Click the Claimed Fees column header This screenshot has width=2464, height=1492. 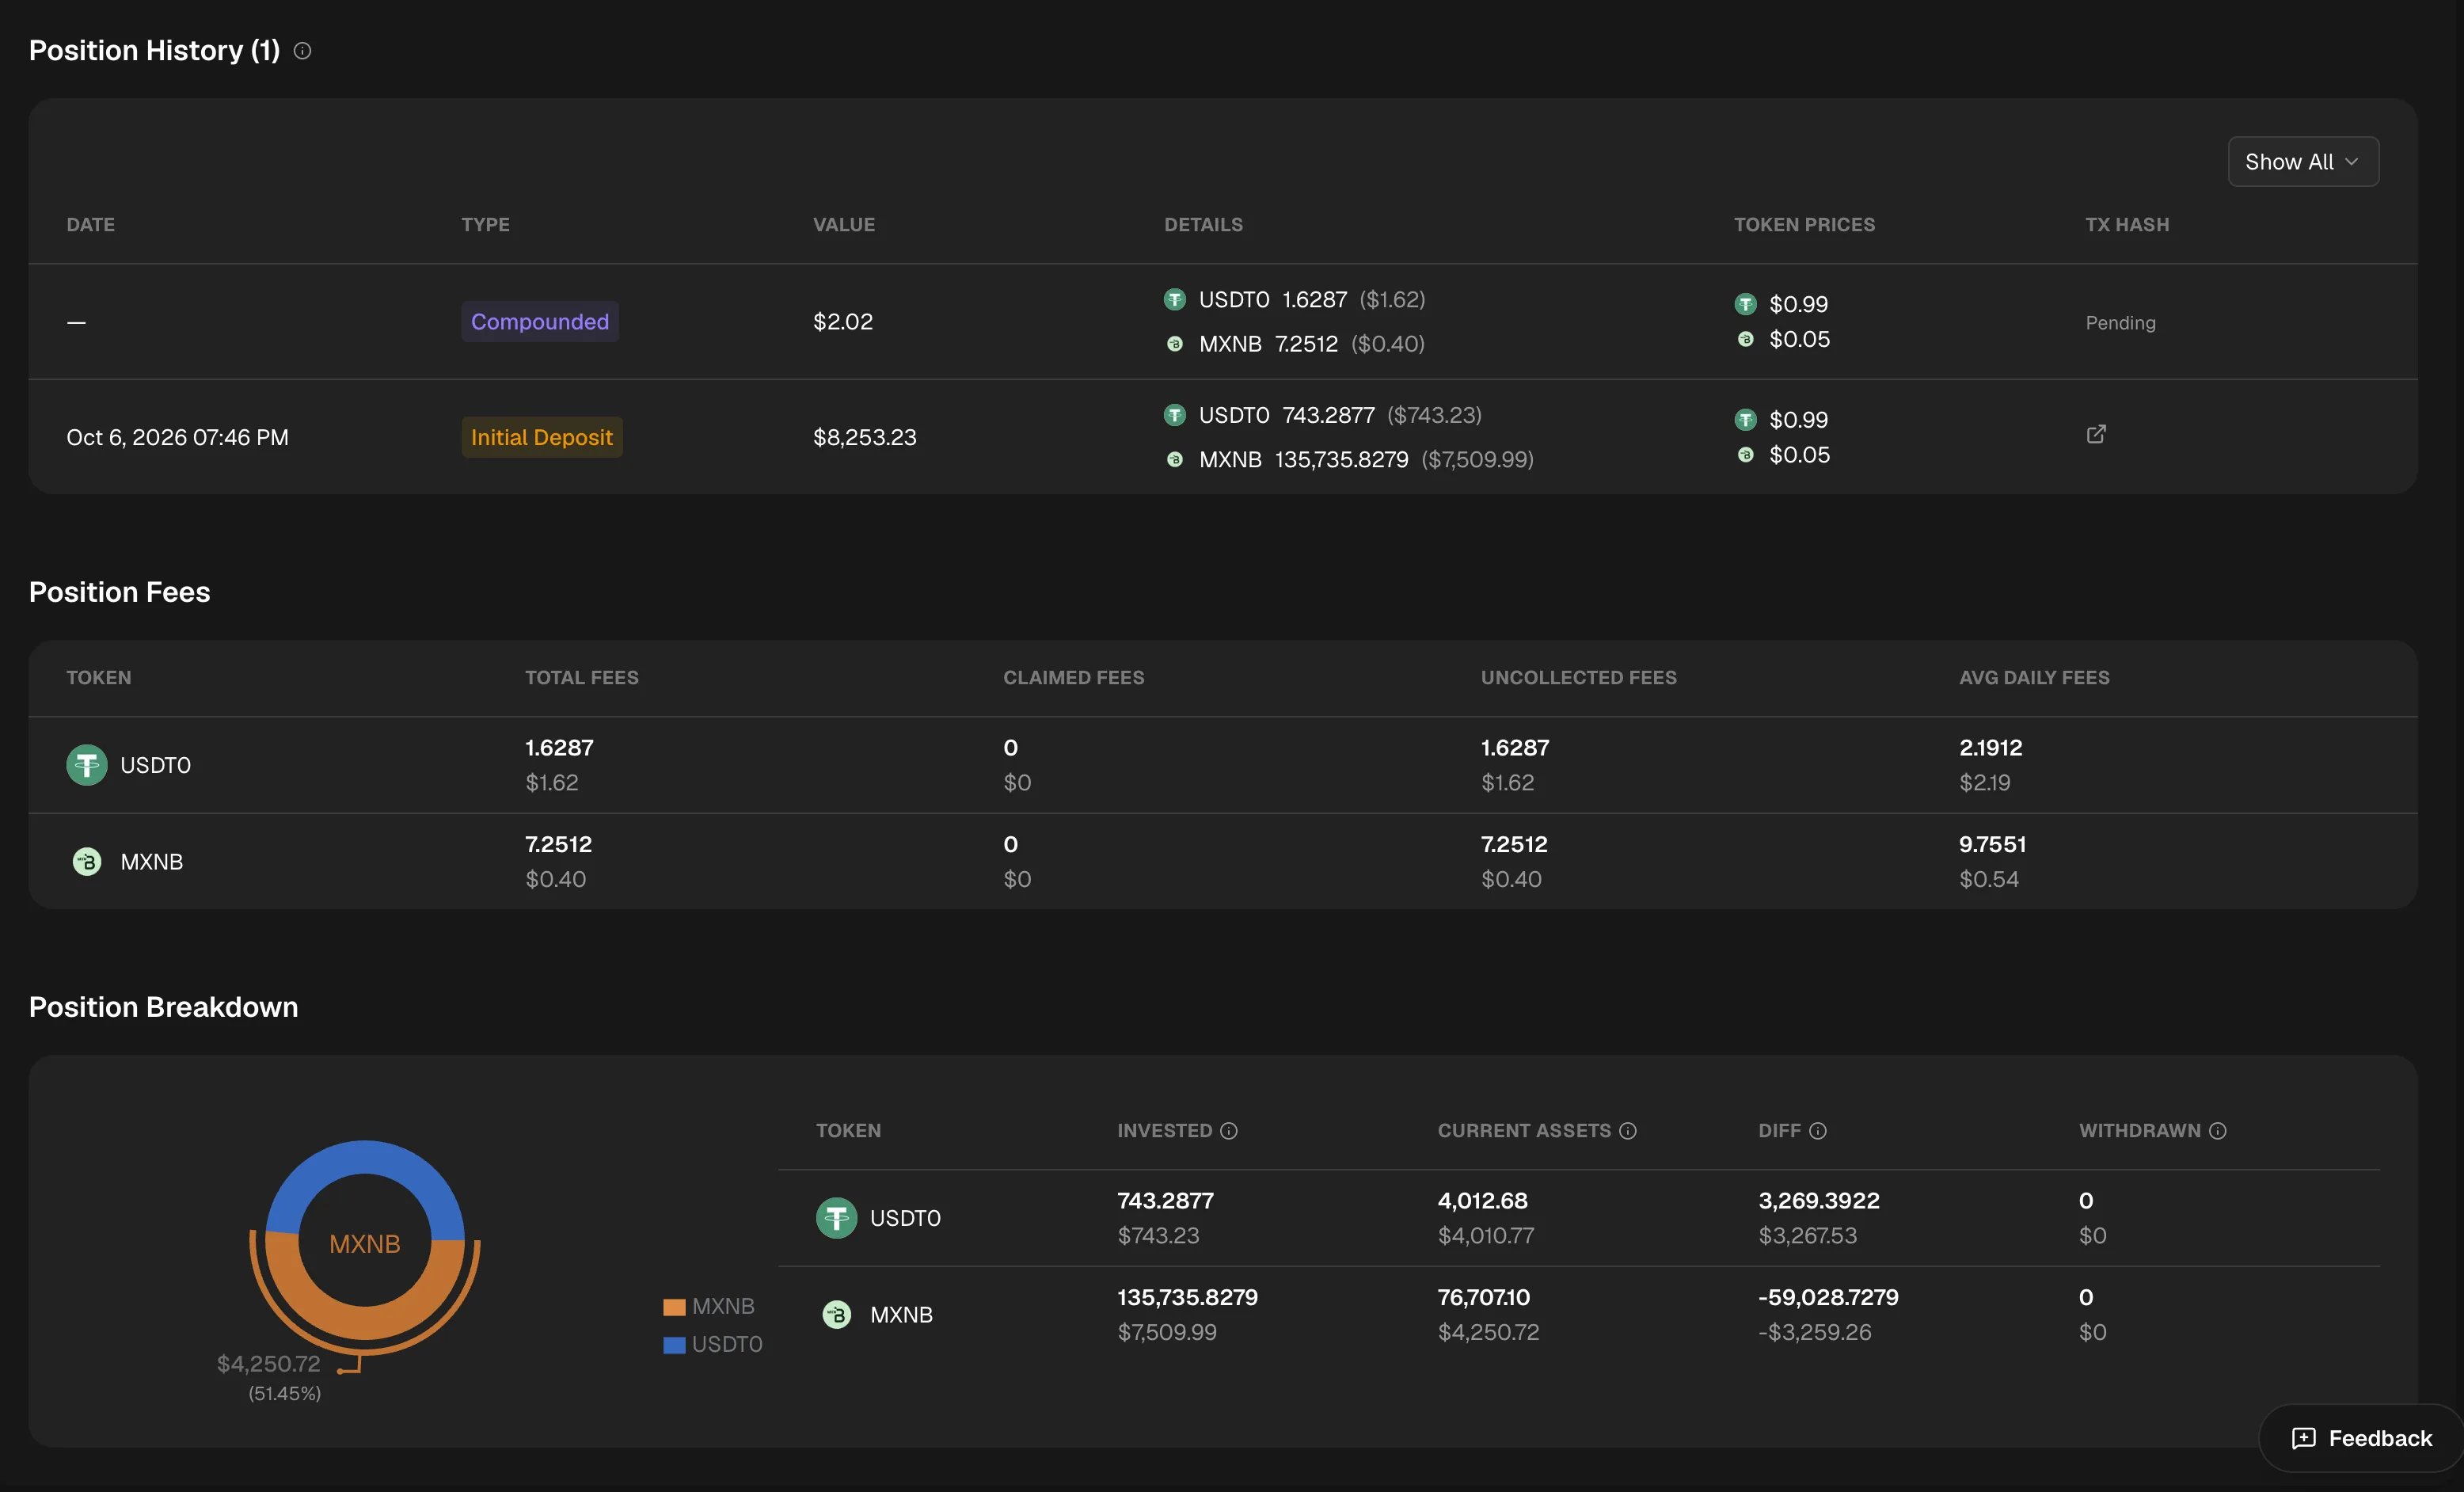(1073, 678)
